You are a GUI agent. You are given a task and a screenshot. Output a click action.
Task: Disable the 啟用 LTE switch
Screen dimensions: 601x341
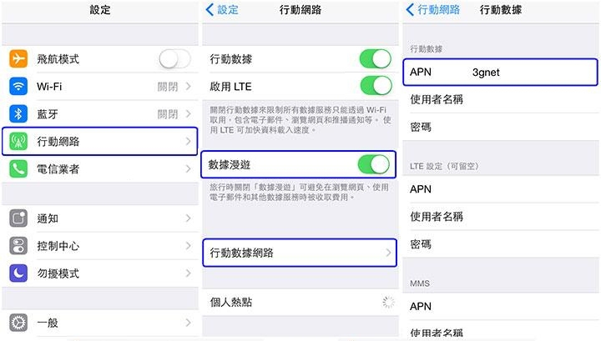point(376,86)
